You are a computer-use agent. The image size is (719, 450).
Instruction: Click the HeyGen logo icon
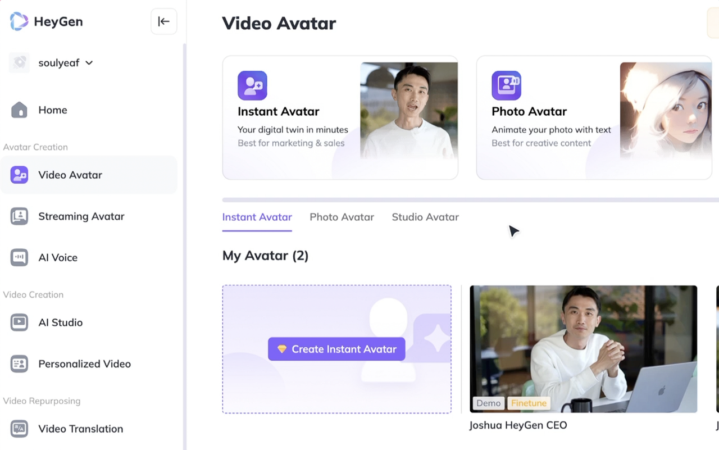pos(19,22)
